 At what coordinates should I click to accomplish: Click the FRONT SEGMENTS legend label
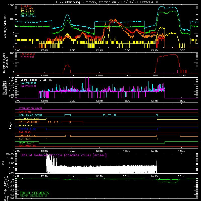(34, 193)
